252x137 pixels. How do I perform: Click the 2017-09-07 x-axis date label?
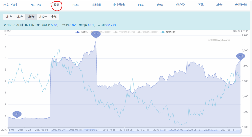[58, 130]
